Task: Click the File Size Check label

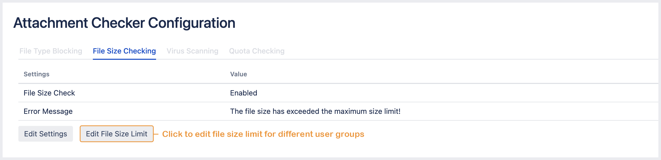Action: click(x=49, y=93)
